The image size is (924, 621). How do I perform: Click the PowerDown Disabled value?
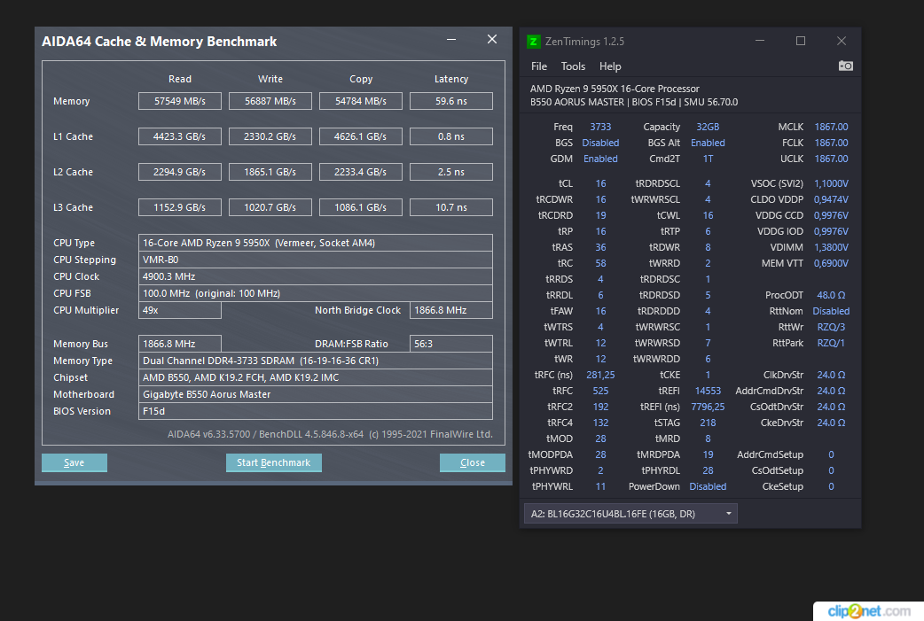[708, 487]
